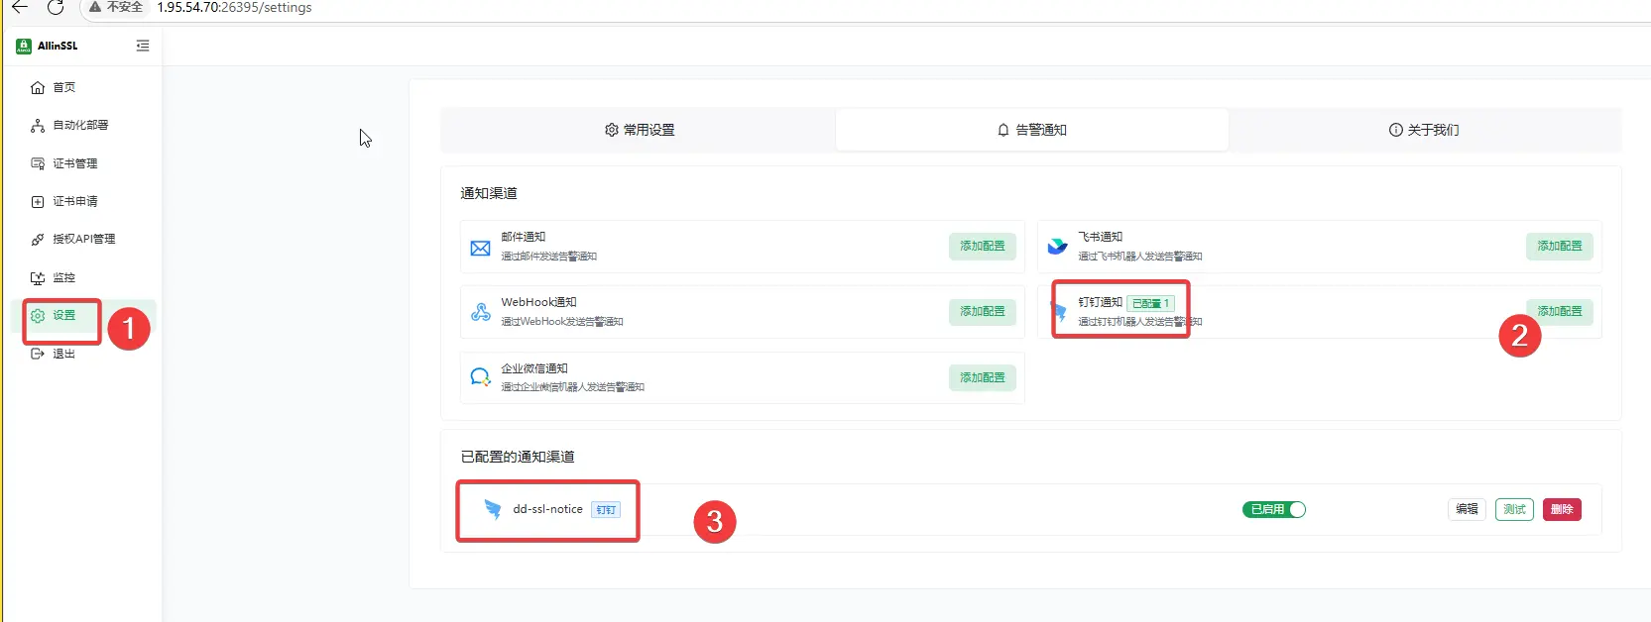Image resolution: width=1651 pixels, height=622 pixels.
Task: Edit the dd-ssl-notice channel
Action: (1467, 509)
